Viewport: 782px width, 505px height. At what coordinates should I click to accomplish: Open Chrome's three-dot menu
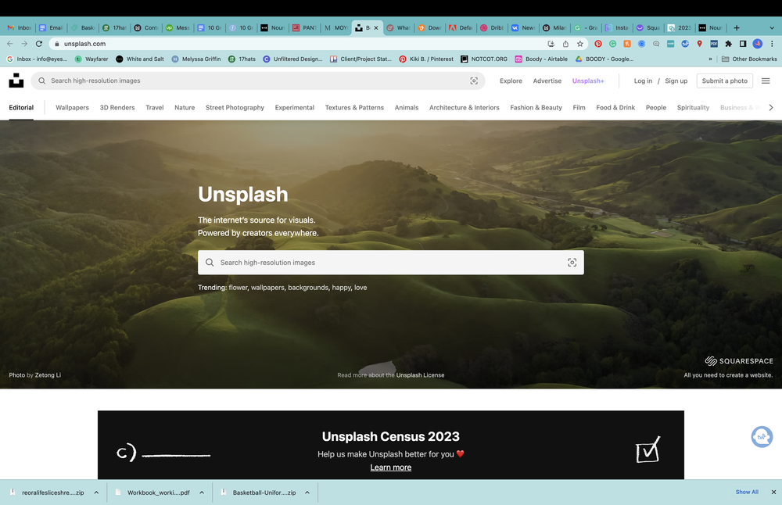[x=772, y=44]
